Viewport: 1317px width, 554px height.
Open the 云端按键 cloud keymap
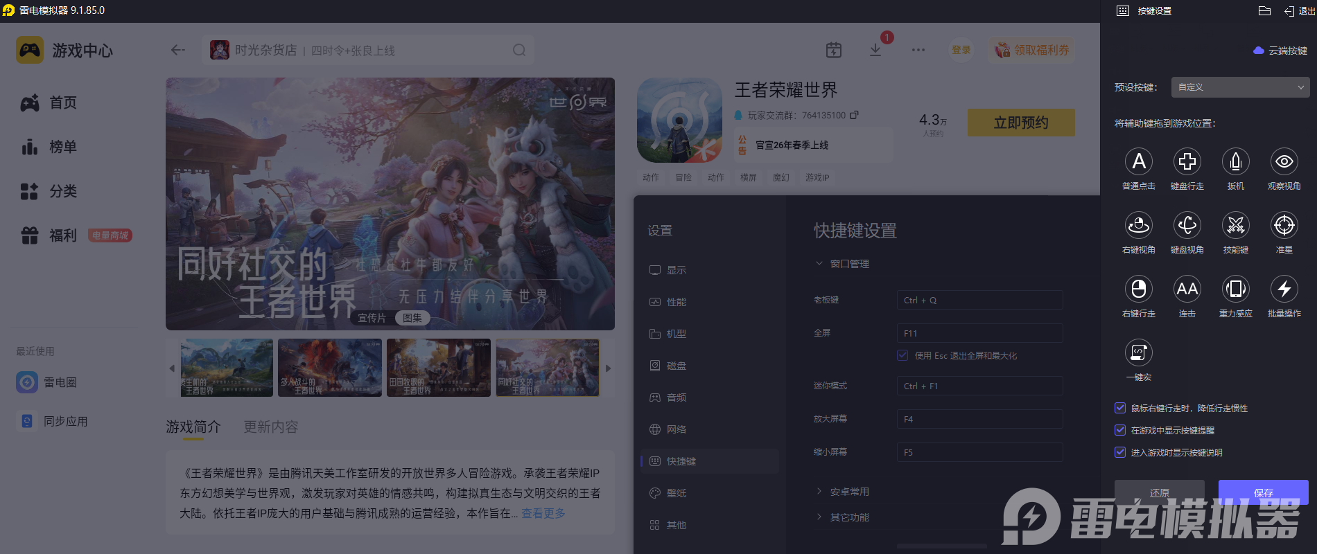tap(1280, 51)
